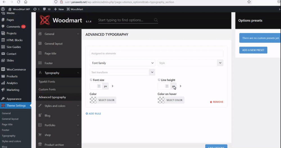
Task: Expand the Product archive section
Action: 59,145
